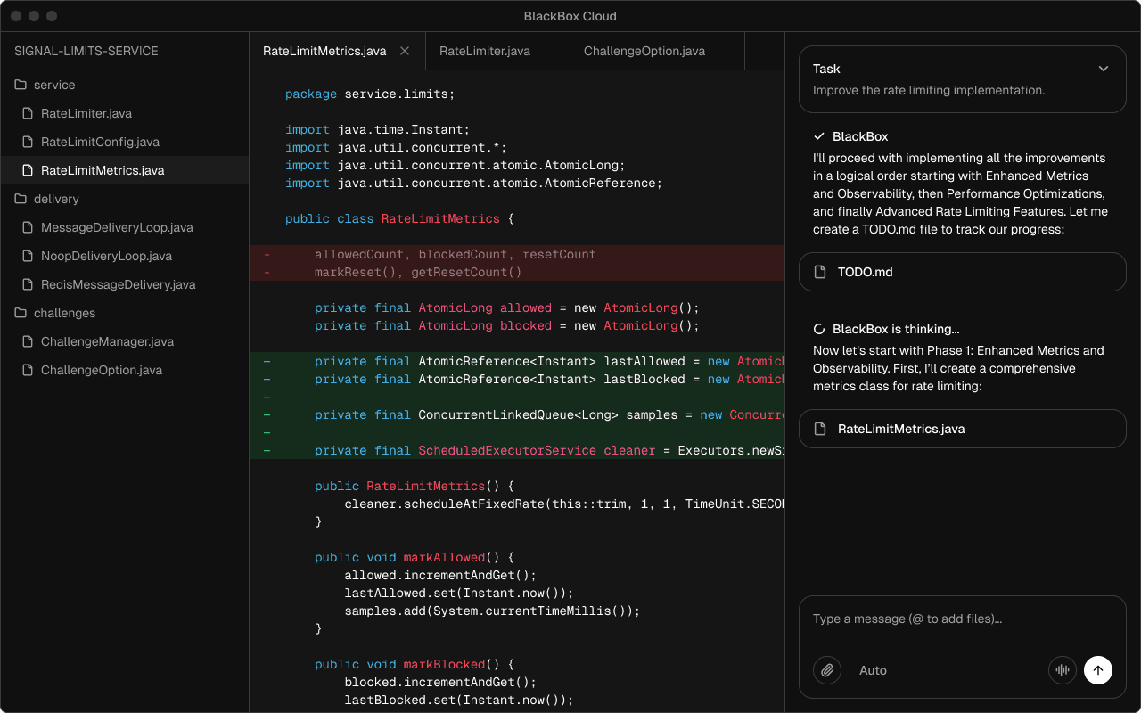Click the paperclip attach file icon
The image size is (1141, 713).
tap(827, 670)
